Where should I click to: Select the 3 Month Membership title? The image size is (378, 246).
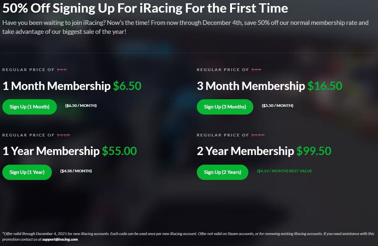251,86
